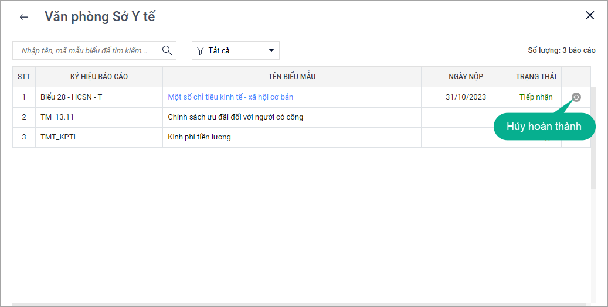Click the funnel filter icon
Screen dimensions: 608x307
(201, 51)
